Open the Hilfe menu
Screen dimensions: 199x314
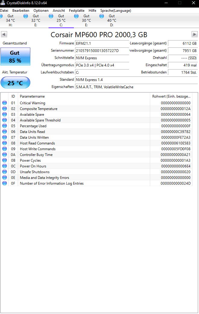tap(93, 11)
